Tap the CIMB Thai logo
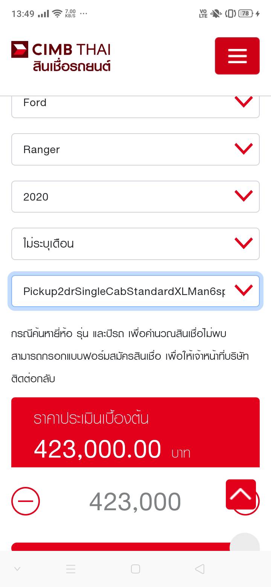This screenshot has height=587, width=271. [x=61, y=56]
